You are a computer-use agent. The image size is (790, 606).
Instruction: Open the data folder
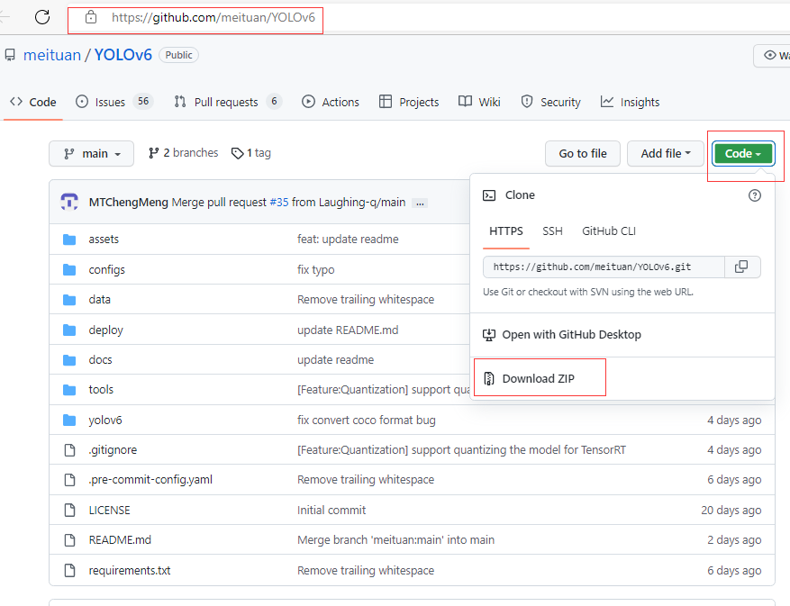(x=100, y=300)
